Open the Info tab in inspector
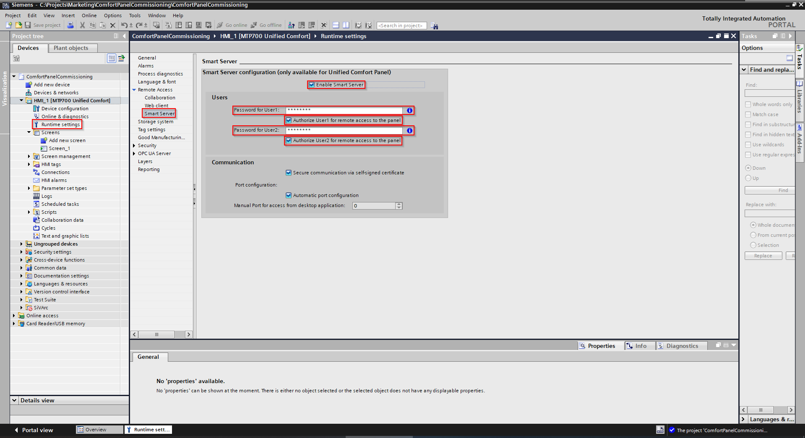Viewport: 805px width, 438px height. 640,346
